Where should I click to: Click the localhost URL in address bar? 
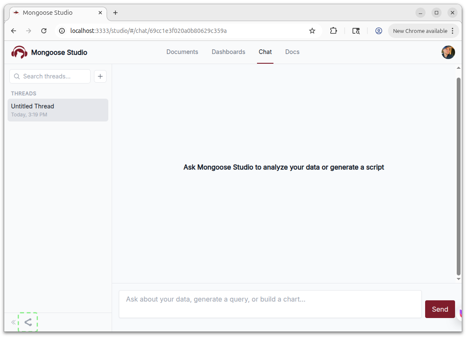[x=148, y=31]
